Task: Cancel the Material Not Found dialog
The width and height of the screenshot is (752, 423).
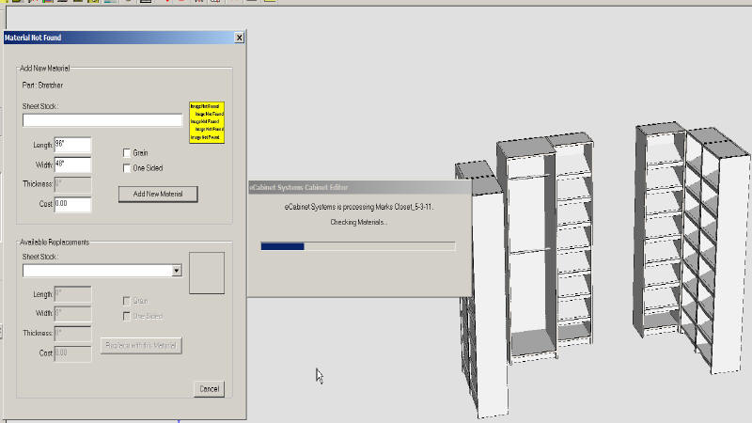Action: tap(209, 388)
